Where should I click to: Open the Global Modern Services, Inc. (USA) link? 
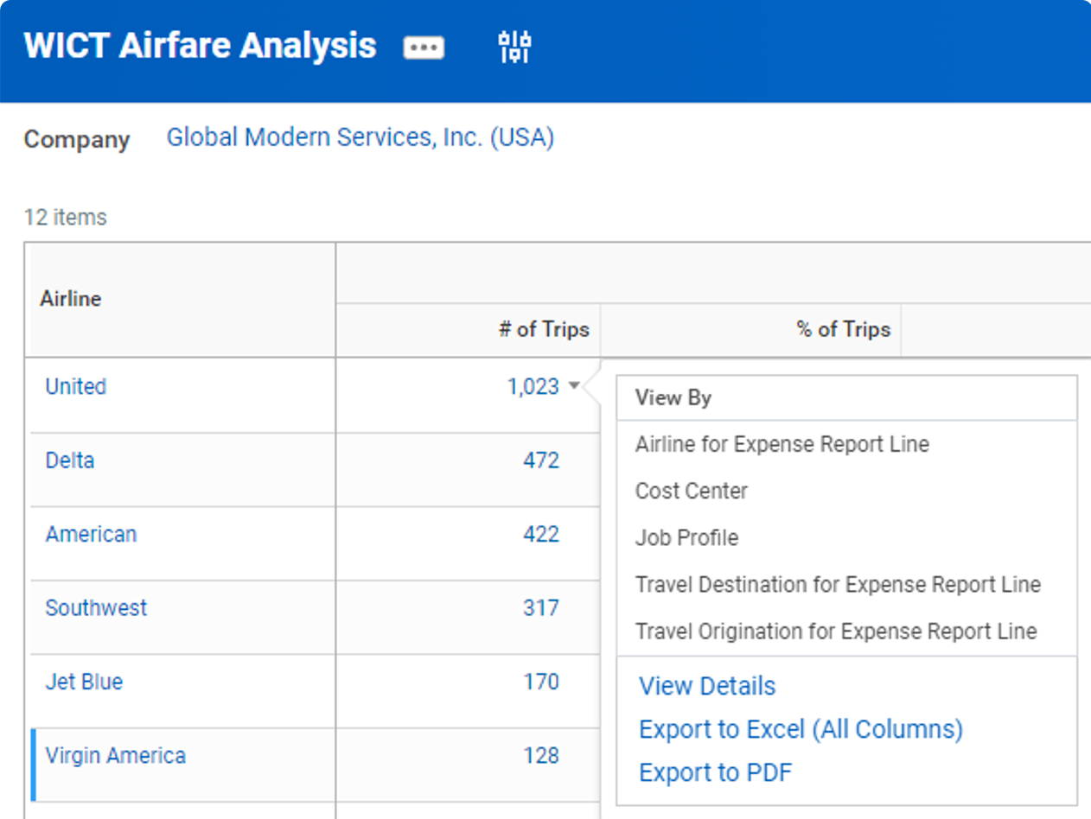360,137
